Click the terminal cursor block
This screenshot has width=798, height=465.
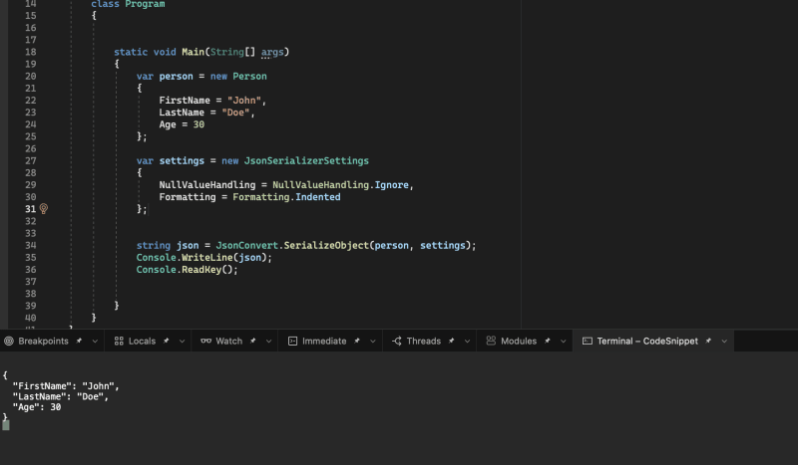pyautogui.click(x=6, y=425)
